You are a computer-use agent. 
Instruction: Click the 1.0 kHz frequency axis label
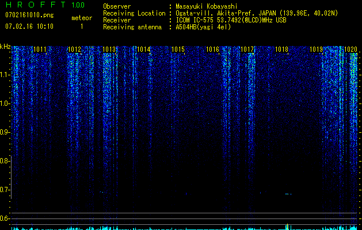click(x=5, y=103)
